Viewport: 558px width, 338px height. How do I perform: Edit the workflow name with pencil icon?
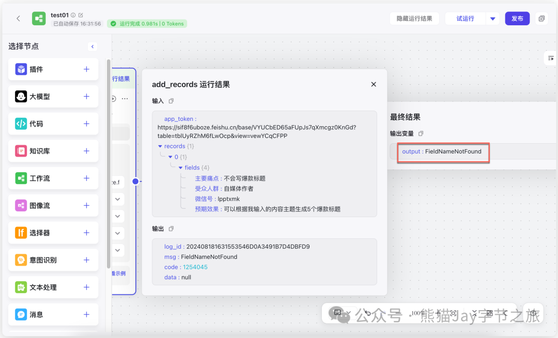[81, 15]
